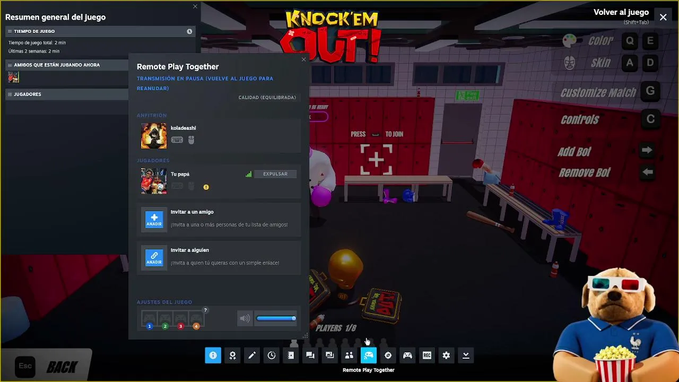Open the controller settings icon
The image size is (679, 382).
pos(407,355)
